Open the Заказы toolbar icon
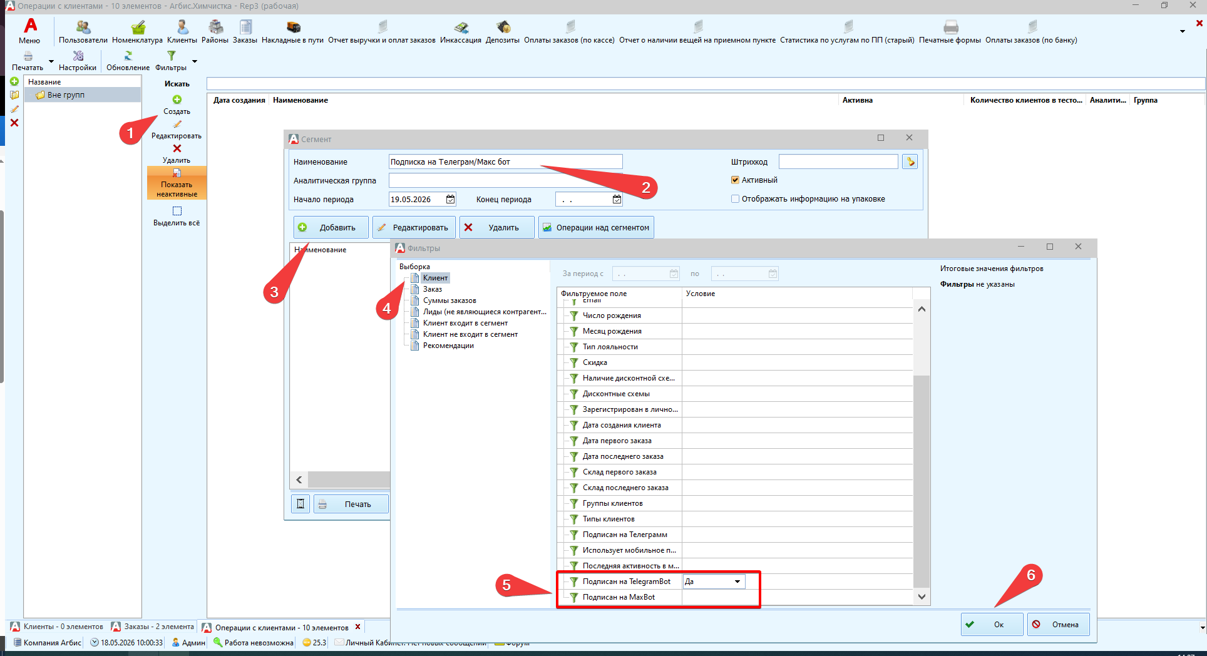 pos(245,31)
